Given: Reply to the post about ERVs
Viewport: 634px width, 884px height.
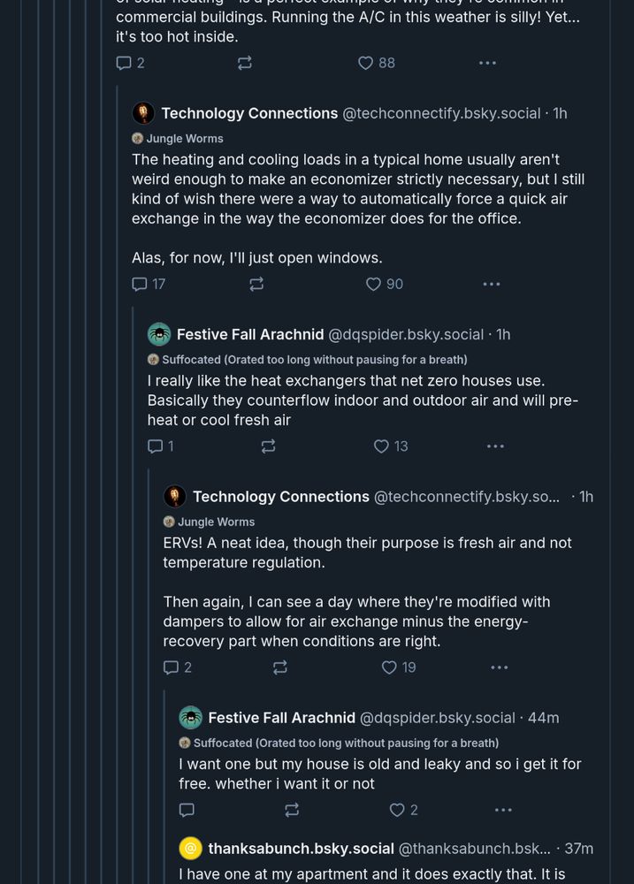Looking at the screenshot, I should [x=170, y=667].
